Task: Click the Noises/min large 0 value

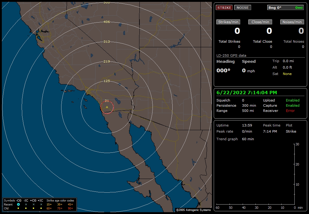Action: [x=301, y=31]
